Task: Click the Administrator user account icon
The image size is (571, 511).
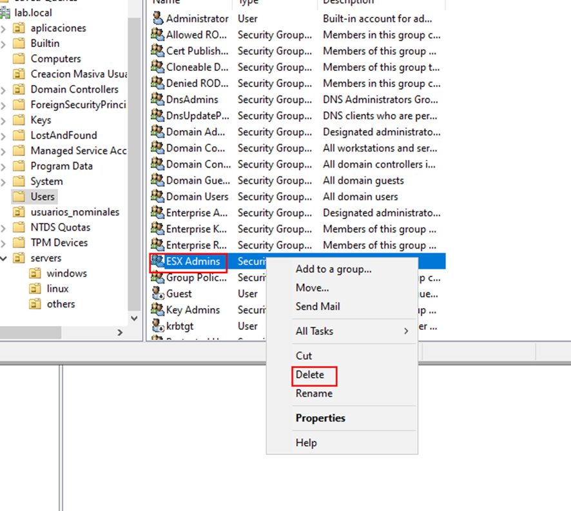Action: [157, 19]
